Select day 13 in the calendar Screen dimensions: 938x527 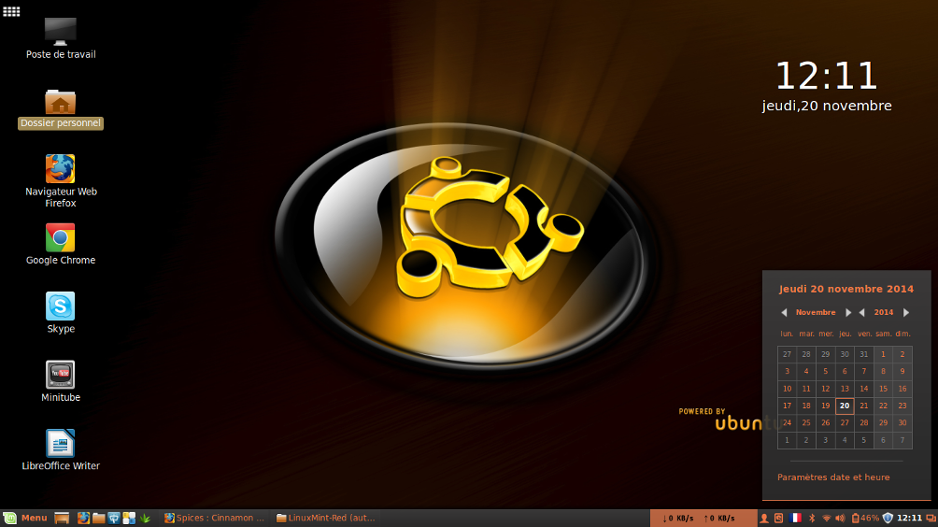tap(845, 389)
